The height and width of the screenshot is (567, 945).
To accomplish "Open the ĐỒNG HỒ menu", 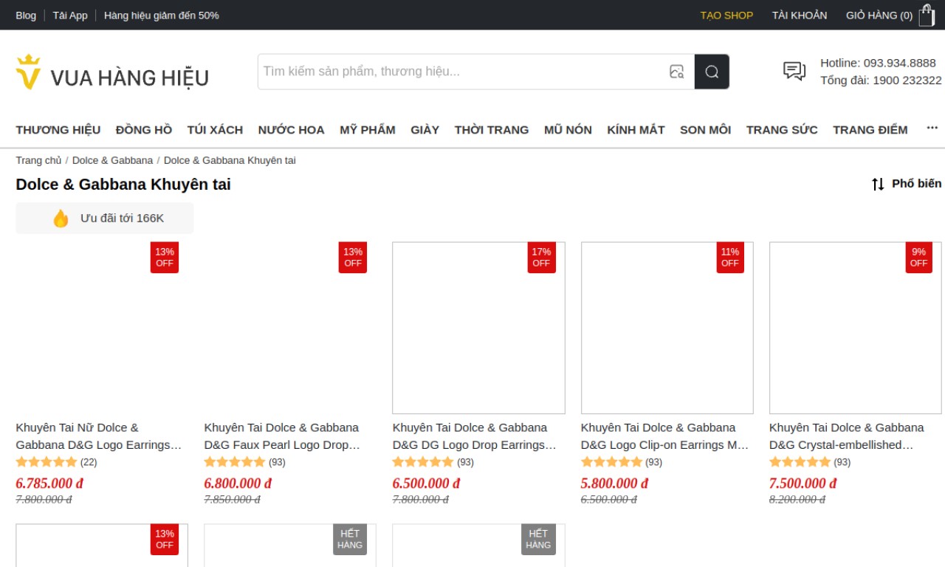I will [x=144, y=130].
